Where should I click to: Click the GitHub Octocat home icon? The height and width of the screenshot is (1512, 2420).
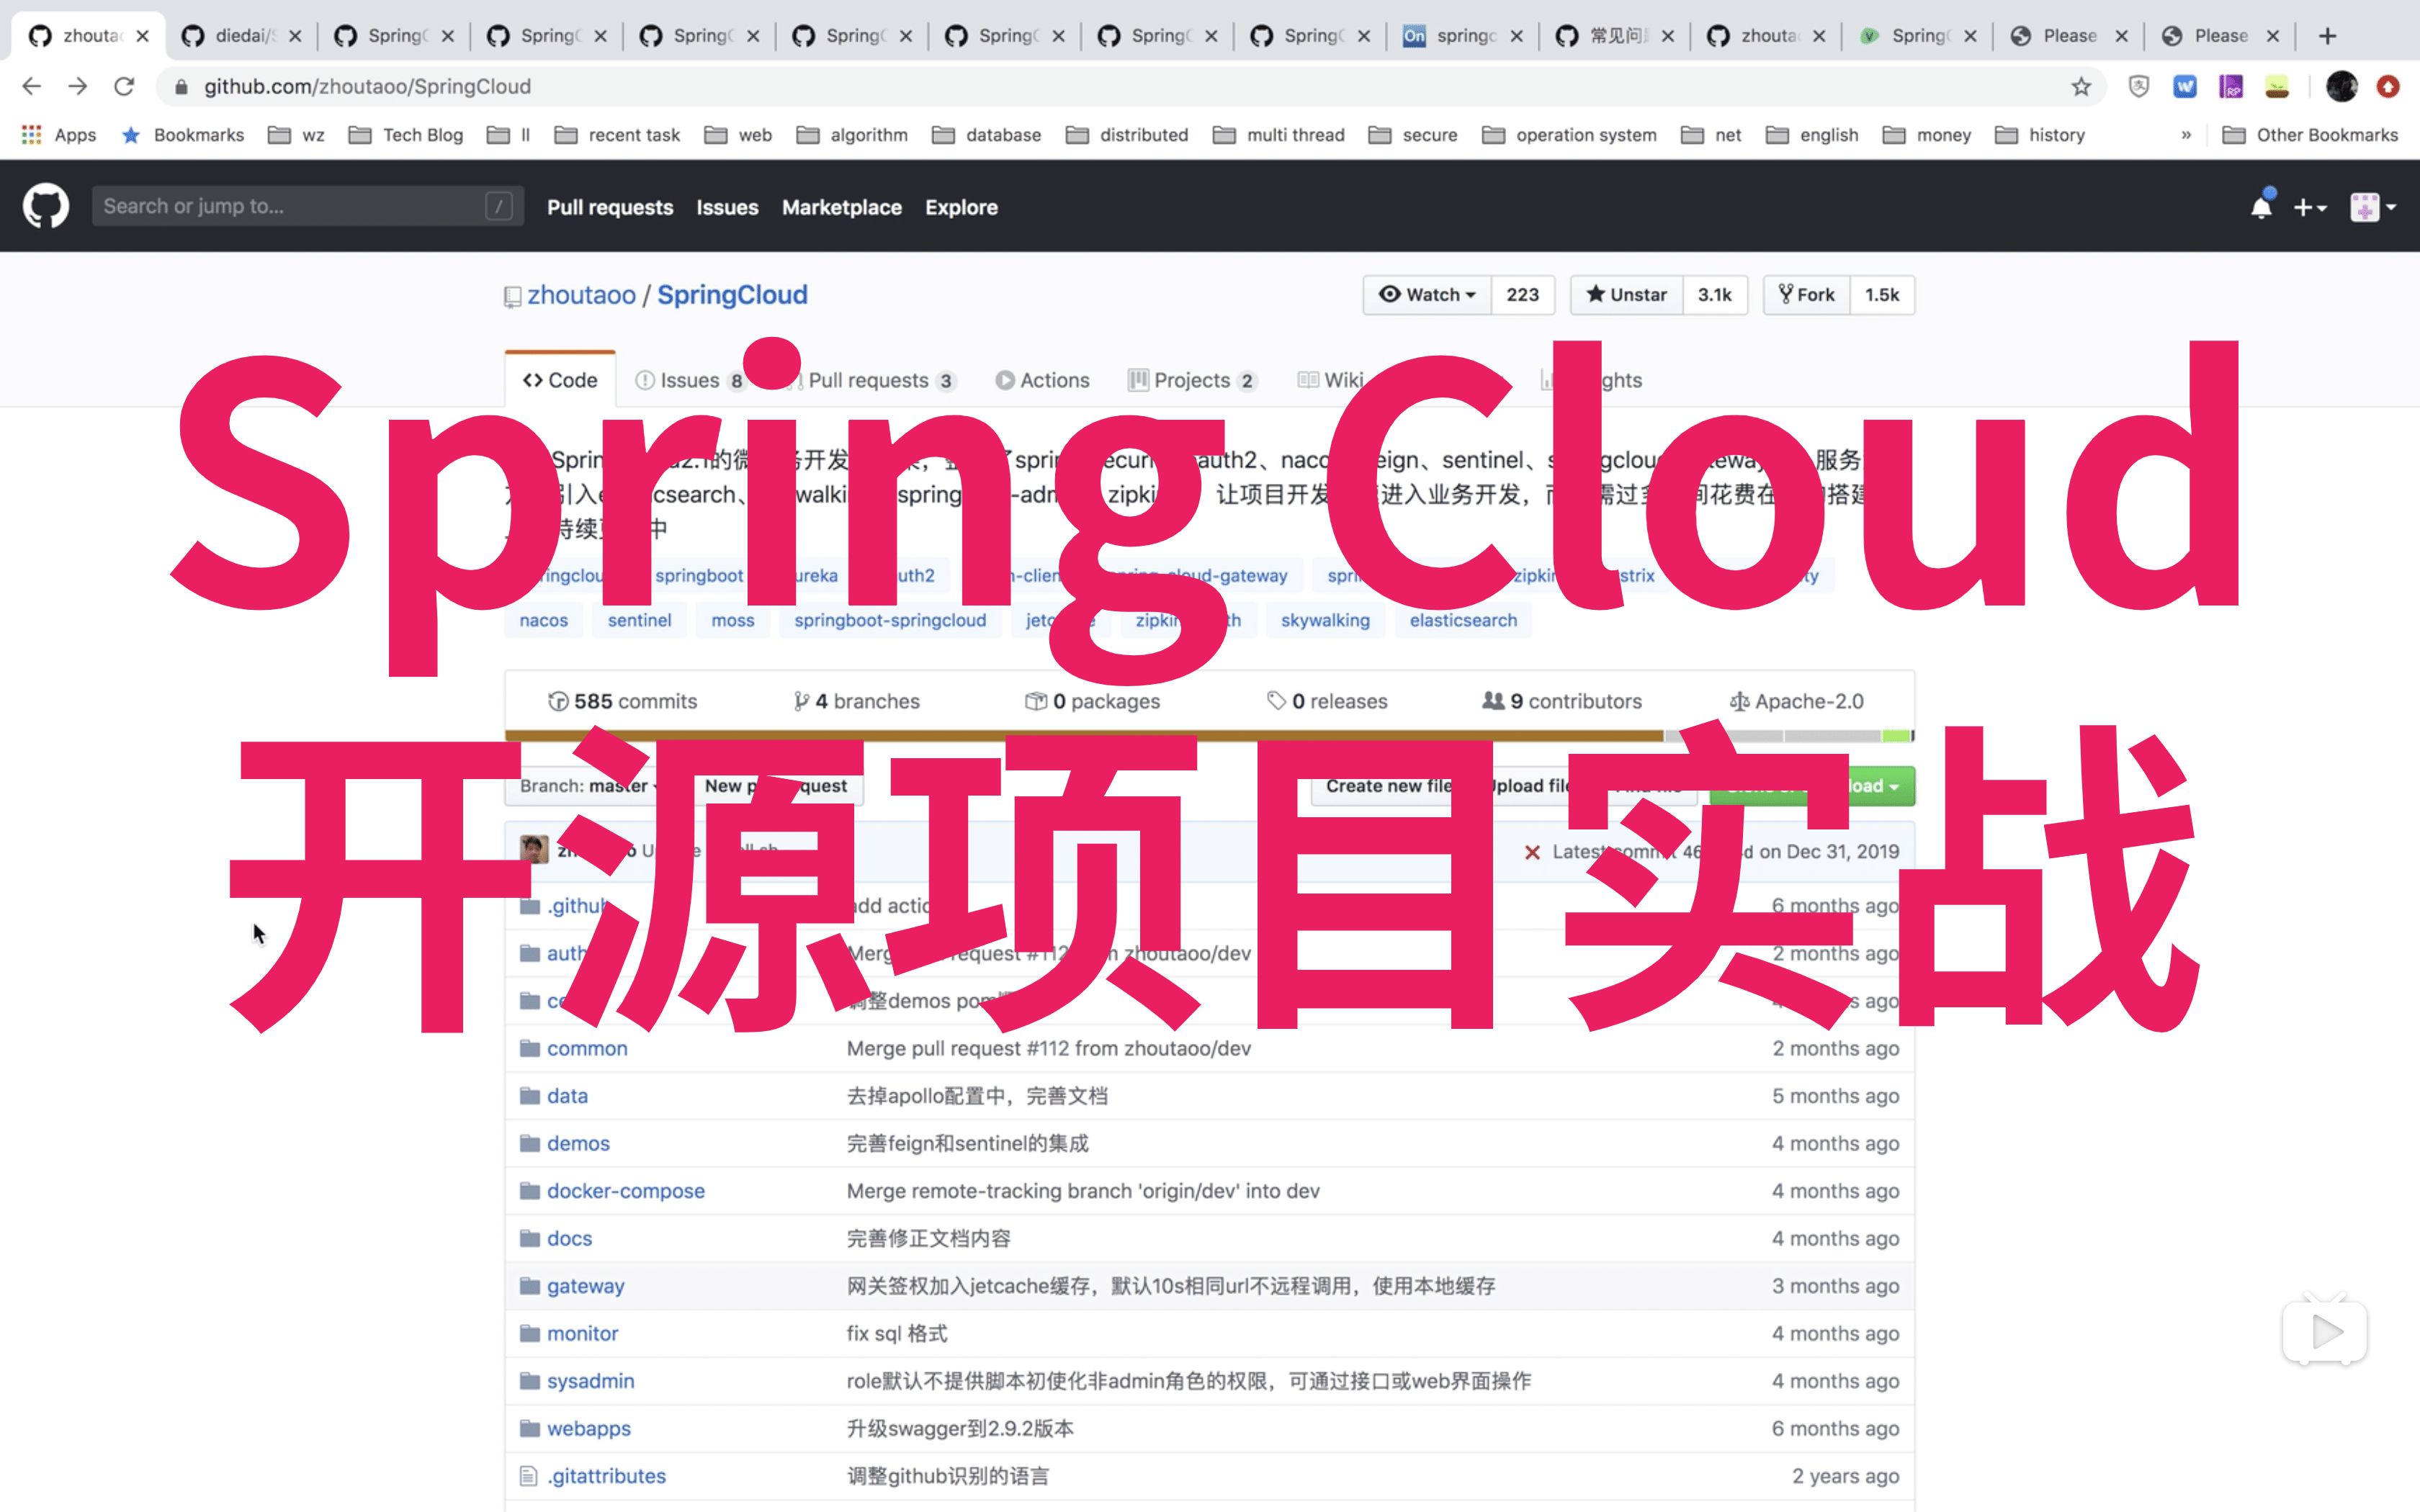[x=44, y=206]
